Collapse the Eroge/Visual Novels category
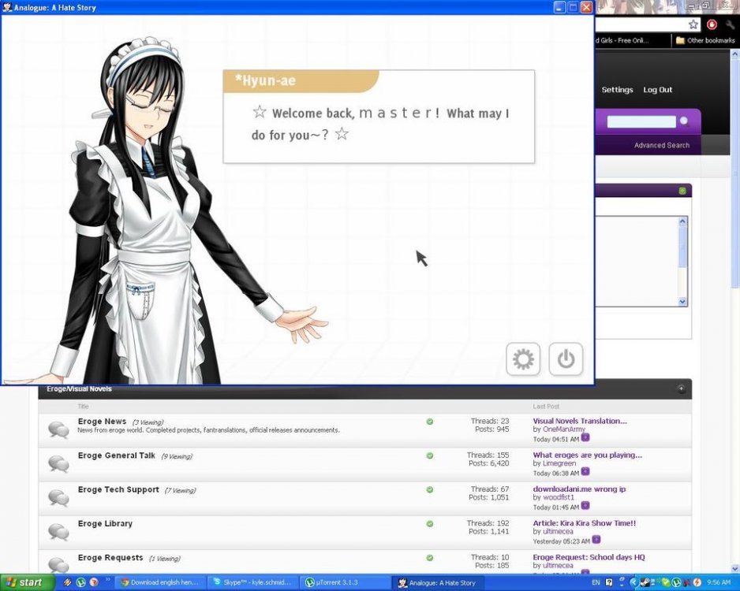740x591 pixels. point(681,388)
